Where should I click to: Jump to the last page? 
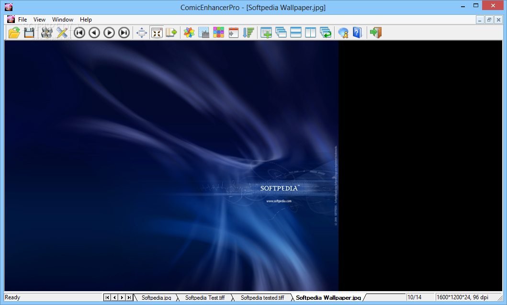coord(124,33)
